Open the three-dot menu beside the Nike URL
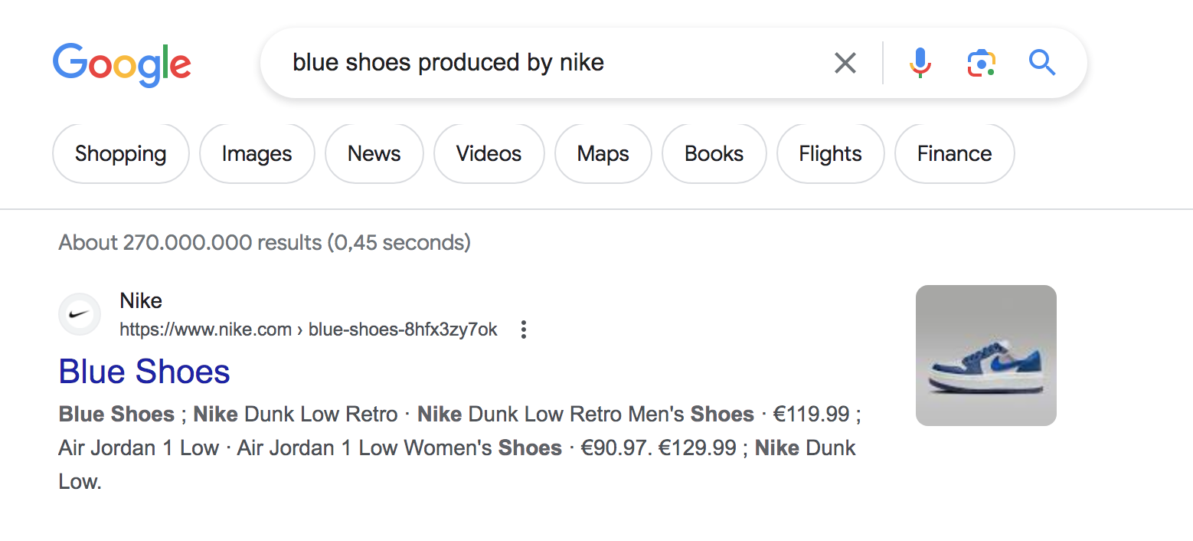 (524, 329)
